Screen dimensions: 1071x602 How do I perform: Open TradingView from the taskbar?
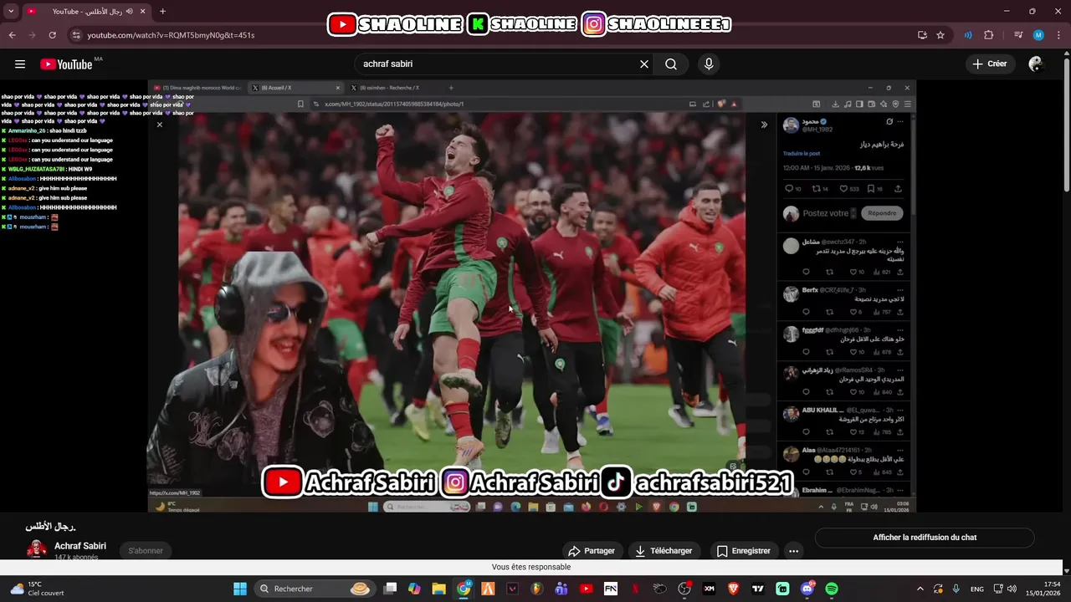point(758,589)
